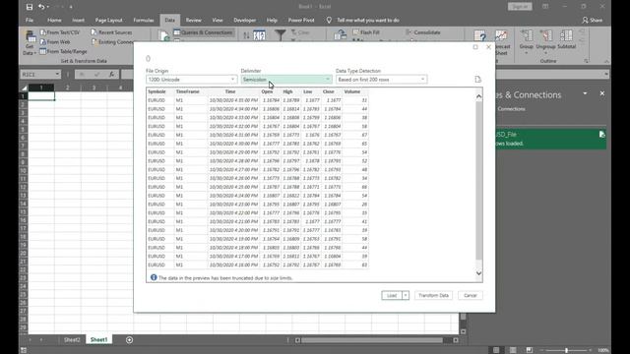The height and width of the screenshot is (354, 630).
Task: Click the What-If Analysis icon
Action: coord(479,36)
